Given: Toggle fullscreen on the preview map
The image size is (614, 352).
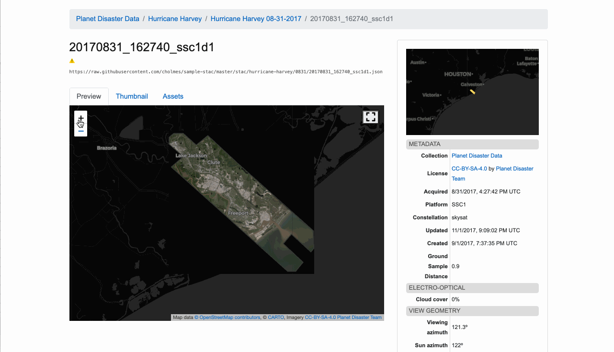Looking at the screenshot, I should (371, 117).
